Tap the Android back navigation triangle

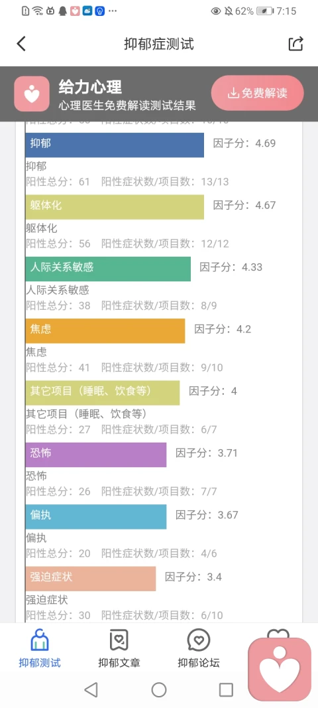pyautogui.click(x=91, y=689)
